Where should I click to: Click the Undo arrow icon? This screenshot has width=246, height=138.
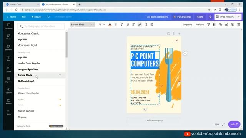pyautogui.click(x=48, y=17)
